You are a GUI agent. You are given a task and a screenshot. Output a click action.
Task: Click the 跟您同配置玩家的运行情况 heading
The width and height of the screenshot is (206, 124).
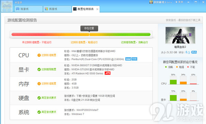pos(180,62)
